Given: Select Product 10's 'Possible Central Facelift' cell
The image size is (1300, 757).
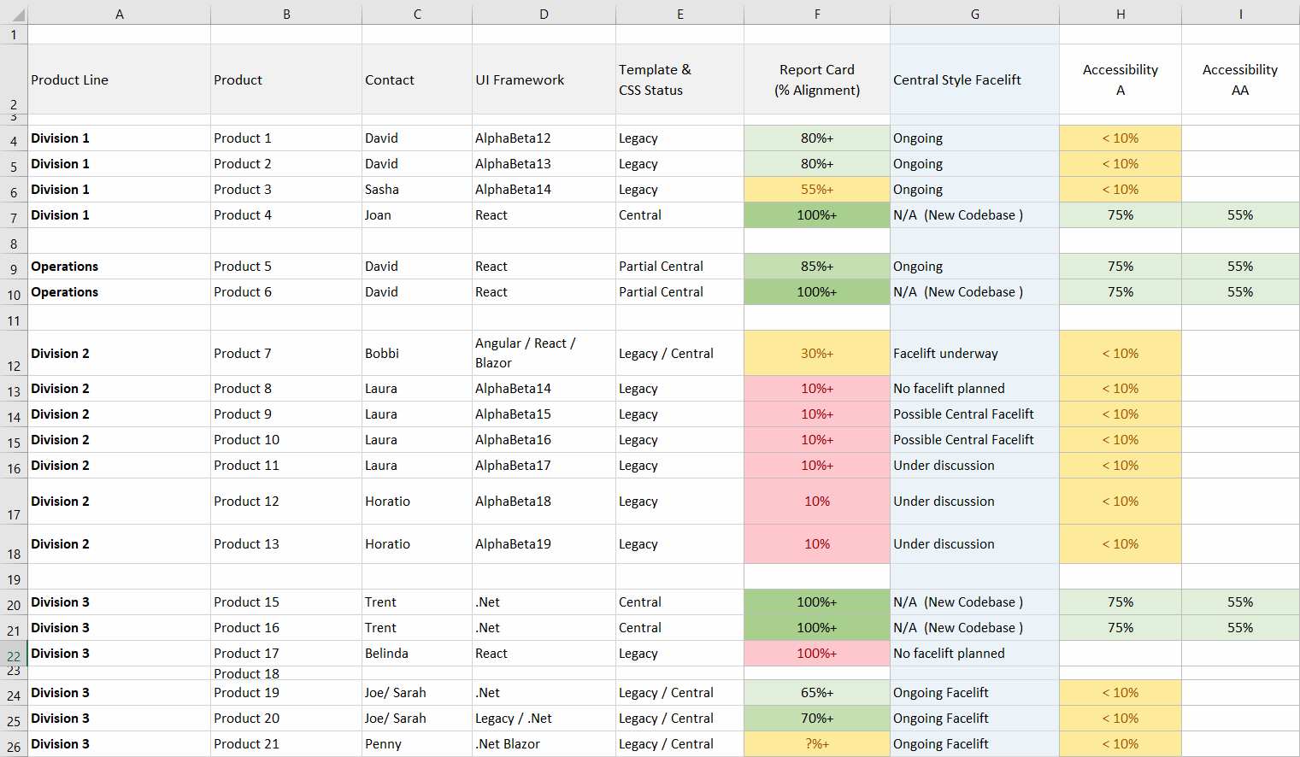Looking at the screenshot, I should click(x=974, y=440).
